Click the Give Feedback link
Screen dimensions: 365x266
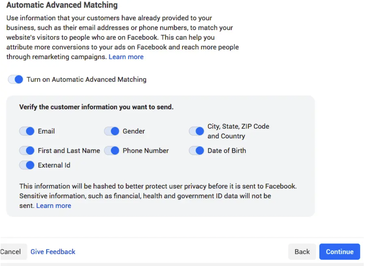pos(53,252)
